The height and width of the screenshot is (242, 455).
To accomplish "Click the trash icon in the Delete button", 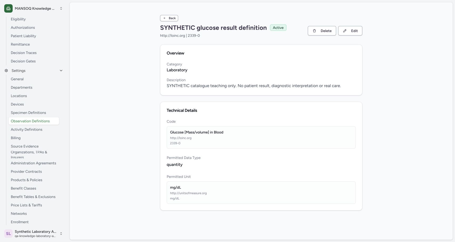I will point(314,31).
